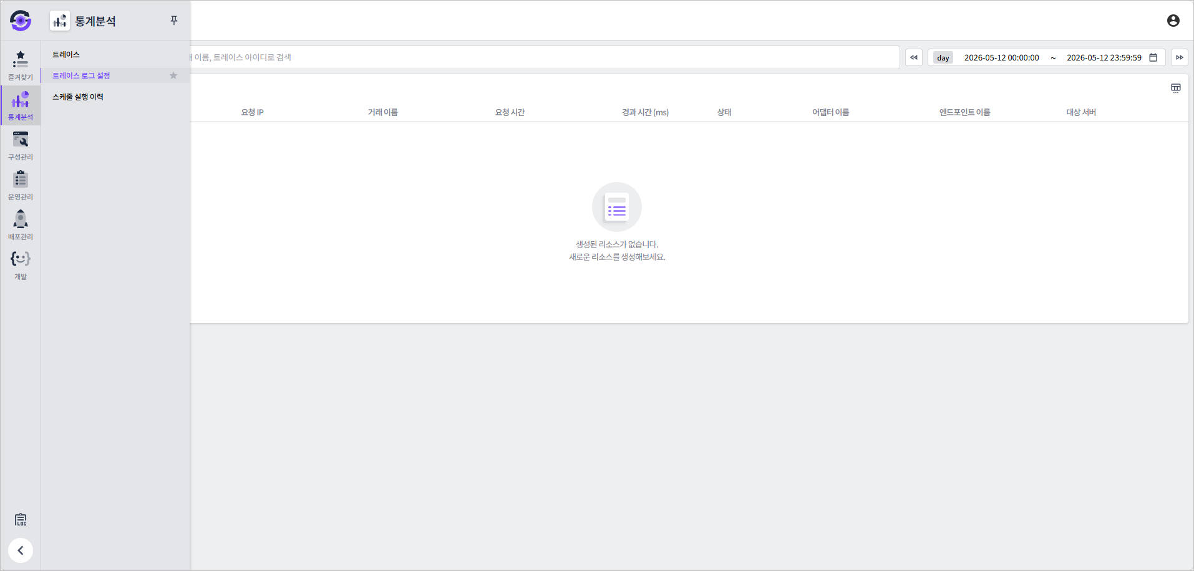Sort by the 요청 IP column header

253,112
